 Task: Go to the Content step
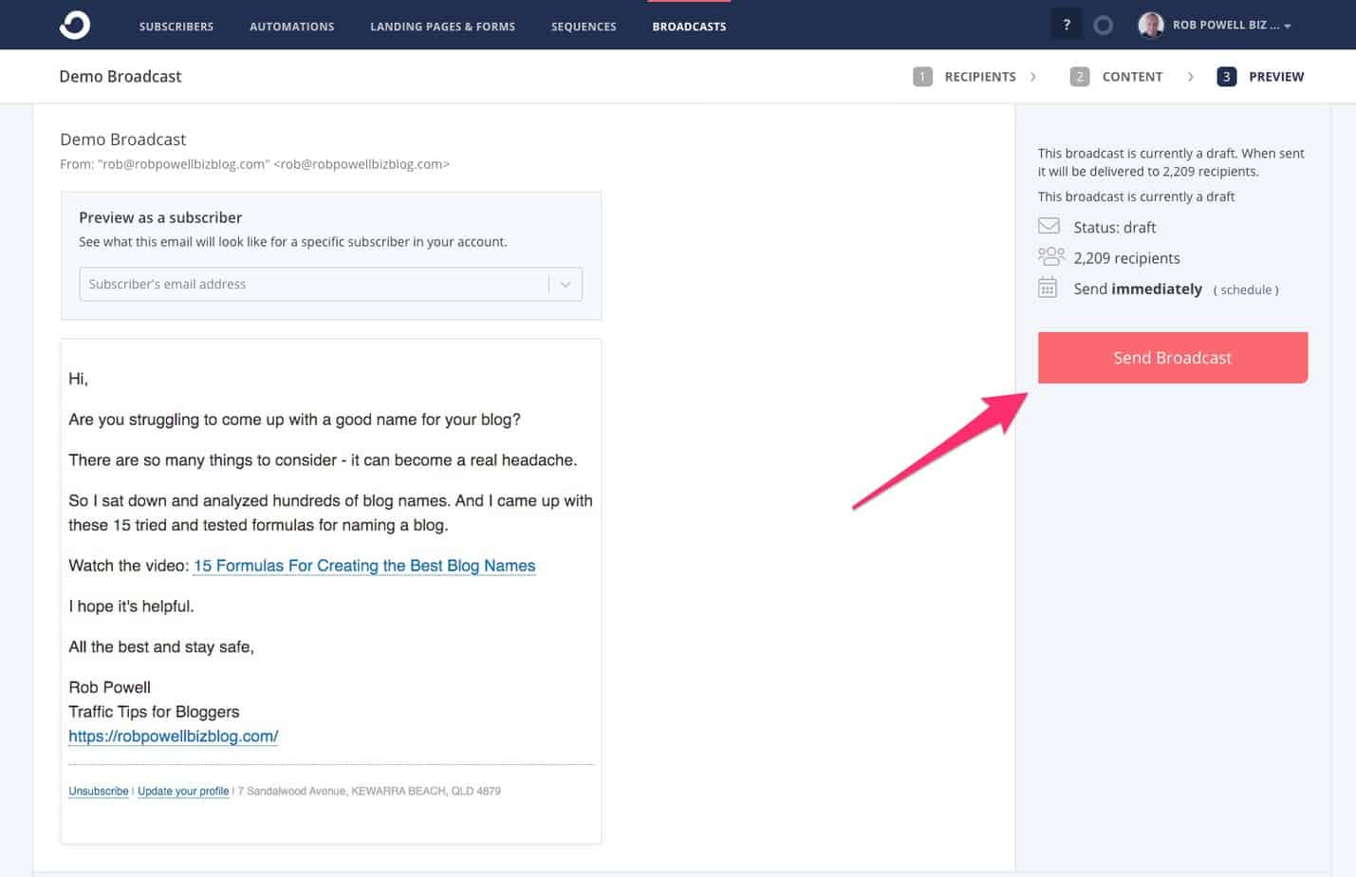1132,77
